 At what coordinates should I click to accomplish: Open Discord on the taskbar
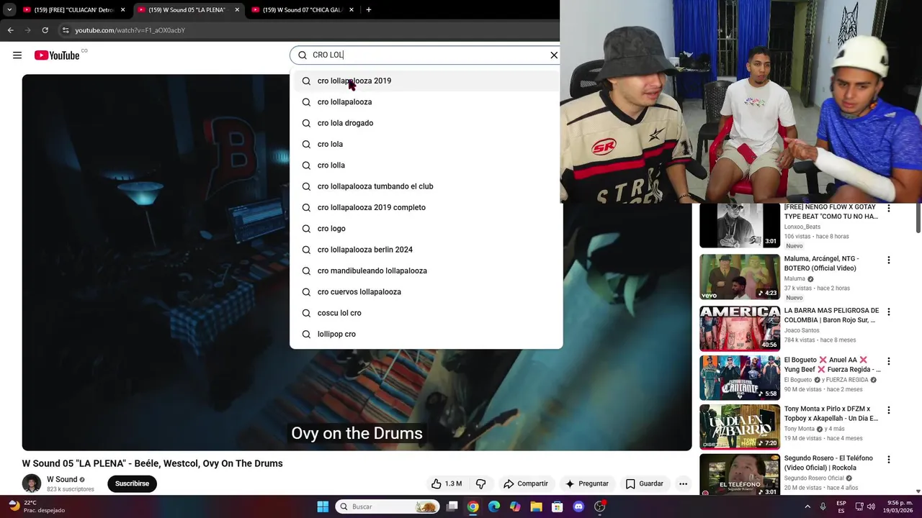pyautogui.click(x=578, y=506)
